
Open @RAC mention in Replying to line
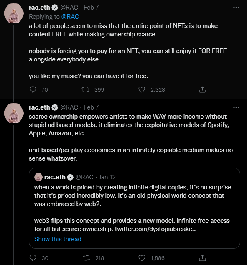click(x=70, y=17)
